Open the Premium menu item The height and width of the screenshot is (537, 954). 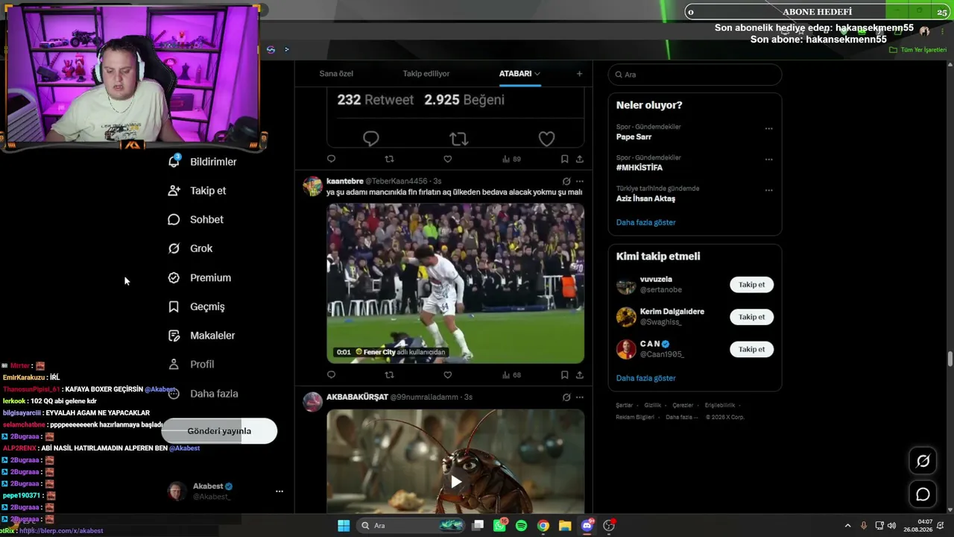tap(210, 277)
